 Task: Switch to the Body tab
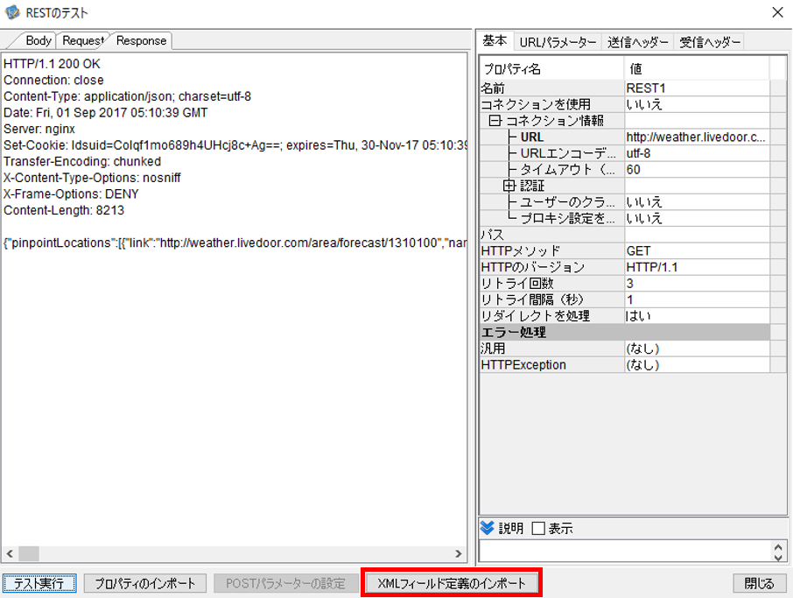[x=39, y=40]
